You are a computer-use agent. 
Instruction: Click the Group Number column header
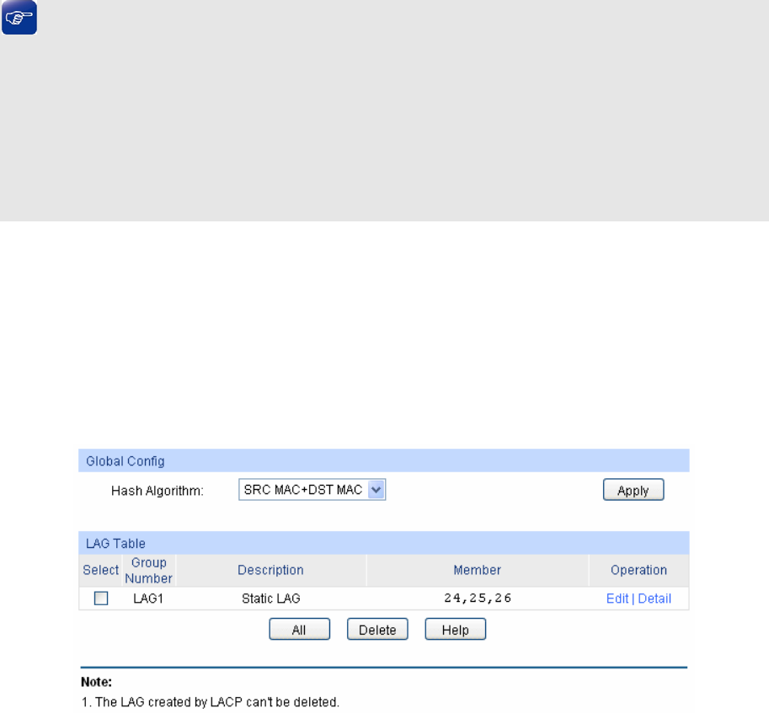(148, 571)
